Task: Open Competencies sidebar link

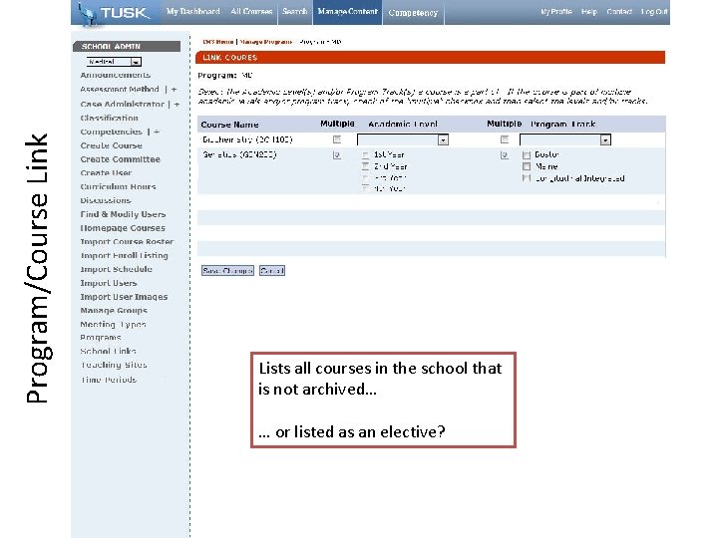Action: point(112,132)
